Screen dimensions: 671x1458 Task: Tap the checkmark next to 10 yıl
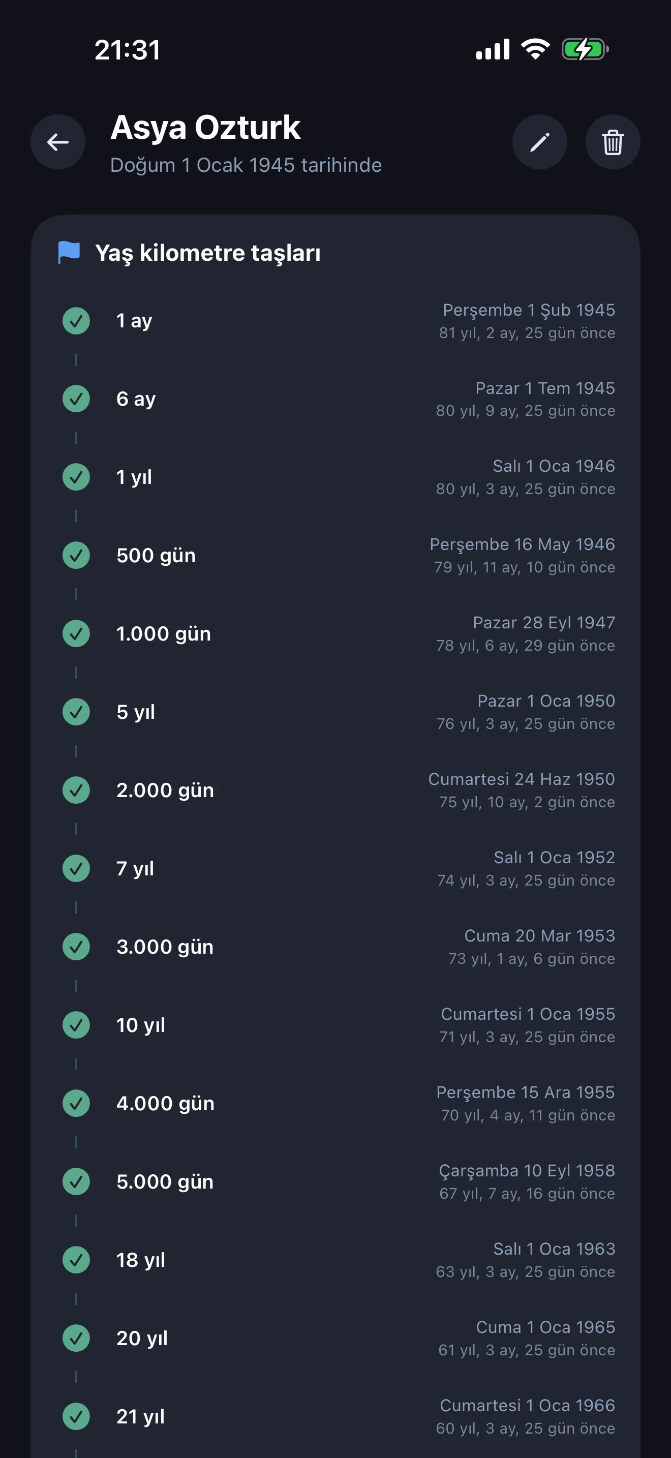[x=76, y=1025]
